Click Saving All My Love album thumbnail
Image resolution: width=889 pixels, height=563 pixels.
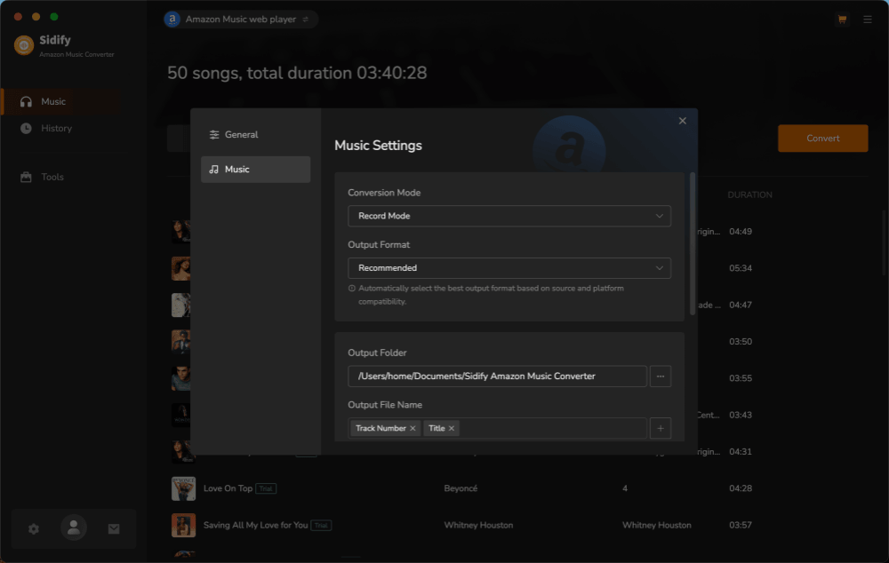(x=183, y=525)
